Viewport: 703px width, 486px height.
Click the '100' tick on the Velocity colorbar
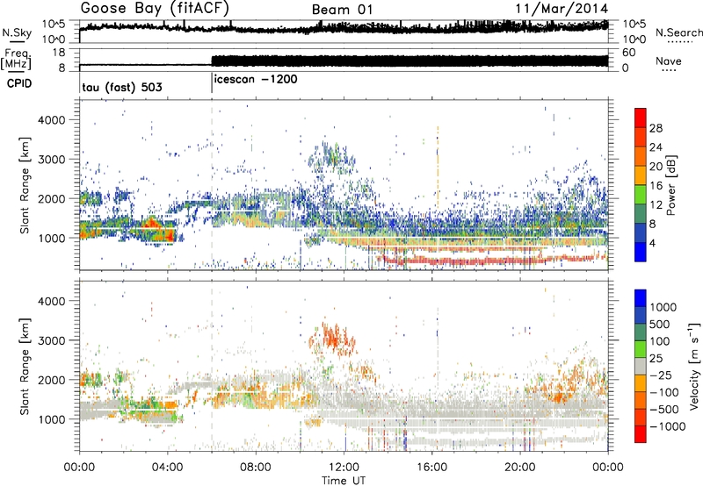point(660,341)
